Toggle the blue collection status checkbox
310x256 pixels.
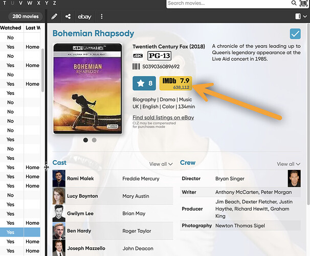(x=295, y=34)
